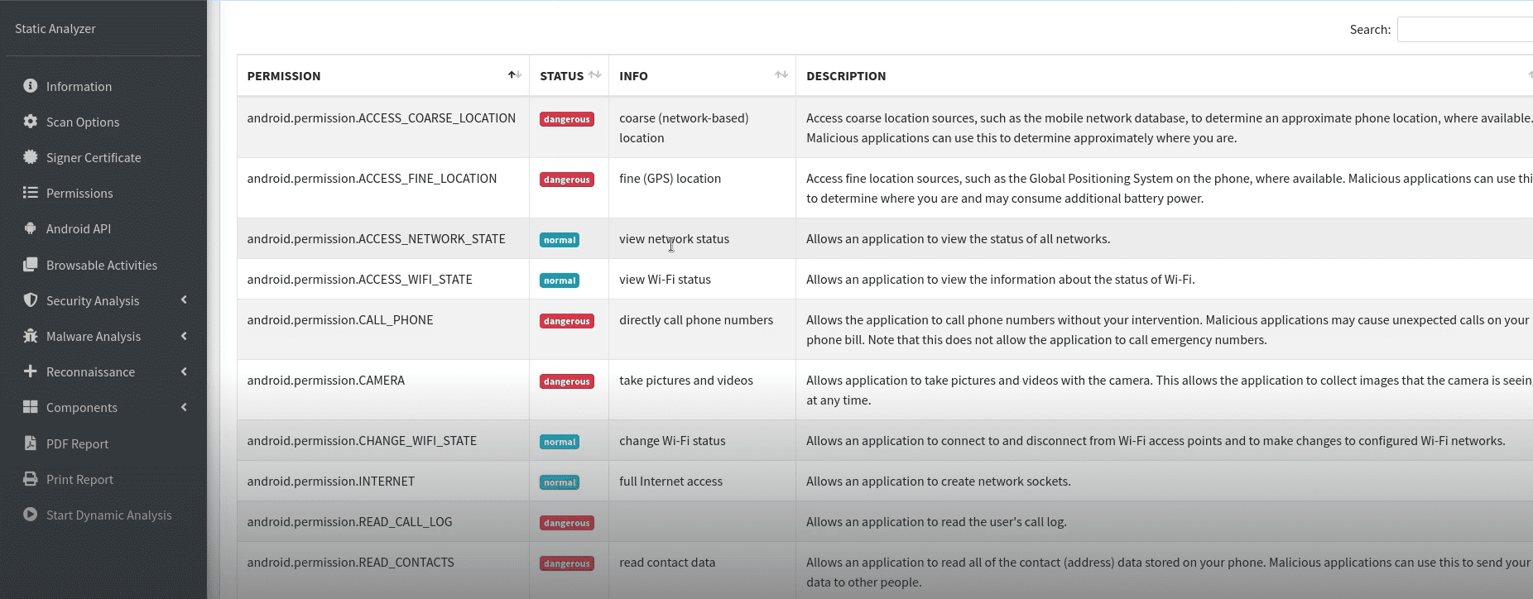Screen dimensions: 1533x599
Task: Click the normal badge for ACCESS_WIFI_STATE
Action: point(560,280)
